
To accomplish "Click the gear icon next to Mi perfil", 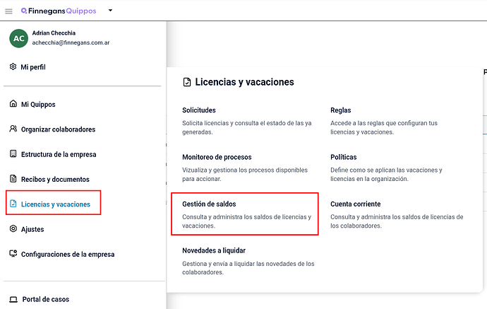I will (x=13, y=66).
